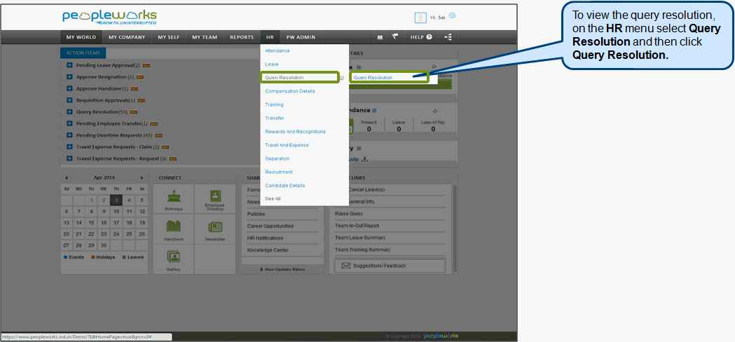Open the book icon in the navigation bar
This screenshot has width=735, height=342.
380,37
